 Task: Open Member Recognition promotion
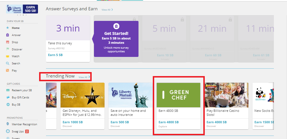tap(25, 124)
